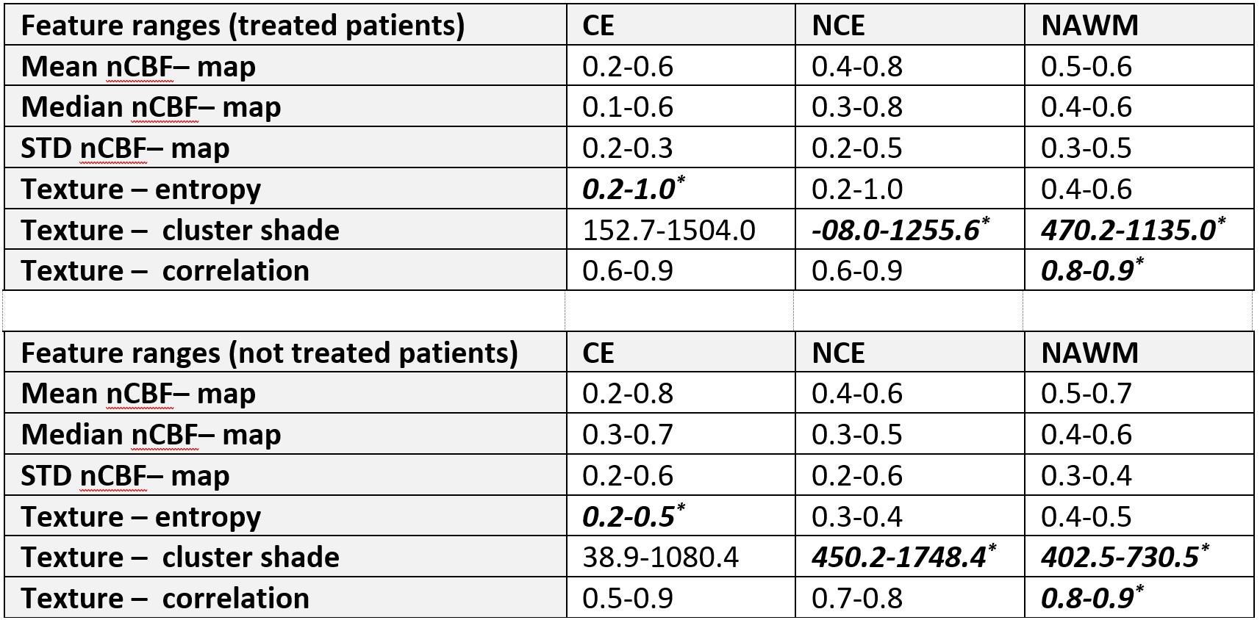Screen dimensions: 1260x620
Task: Select the 0.7-0.8 correlation NCE cell
Action: coord(857,599)
